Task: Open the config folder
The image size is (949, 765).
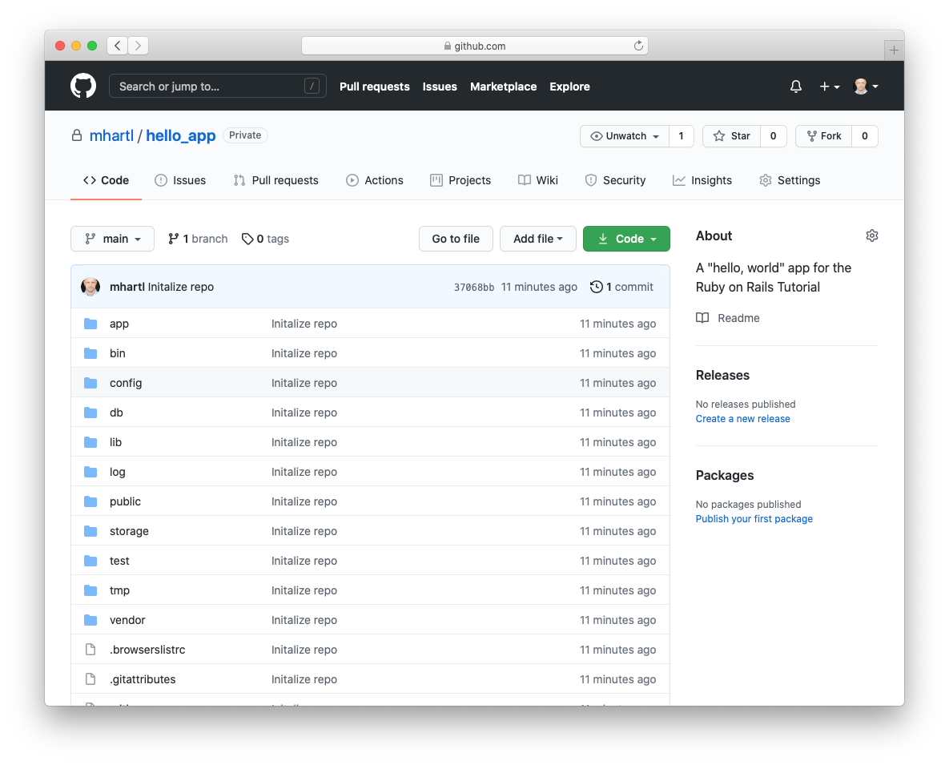Action: [126, 383]
